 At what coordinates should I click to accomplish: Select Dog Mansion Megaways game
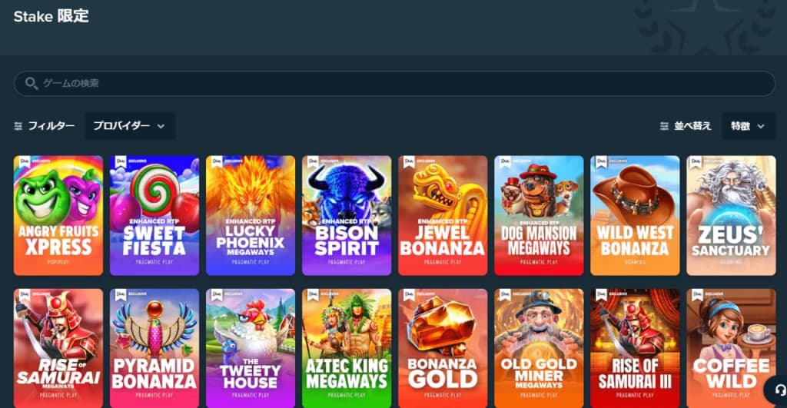point(539,215)
